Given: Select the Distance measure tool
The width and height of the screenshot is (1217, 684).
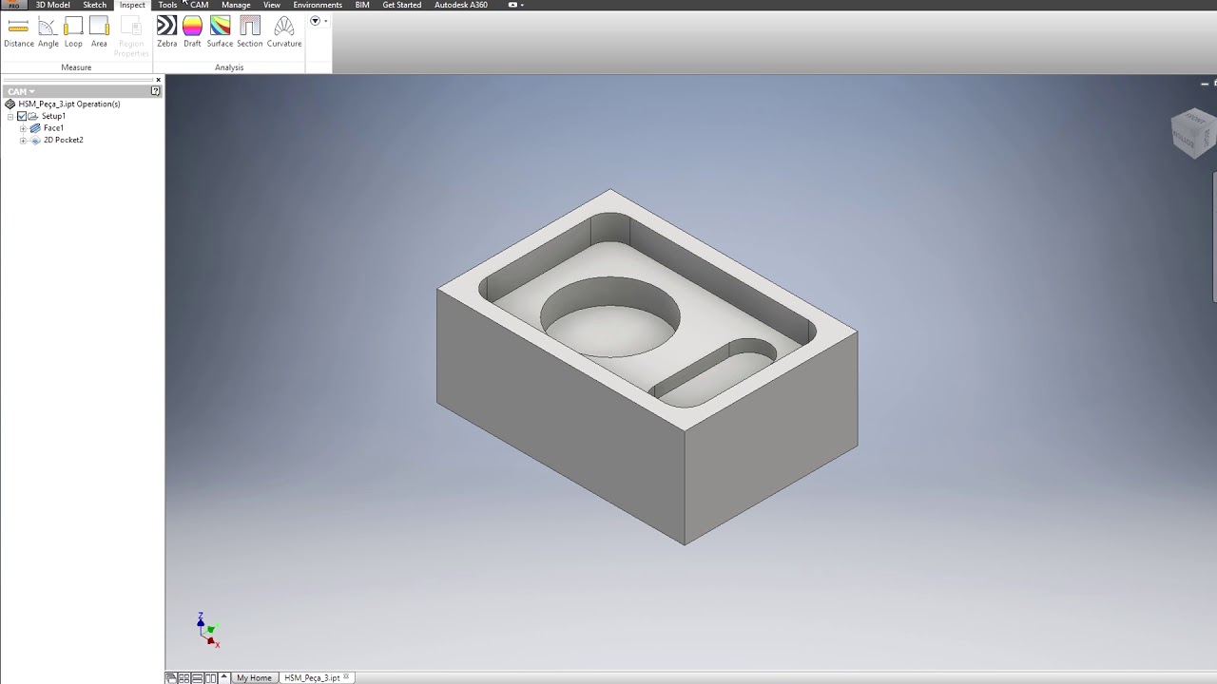Looking at the screenshot, I should (x=18, y=32).
